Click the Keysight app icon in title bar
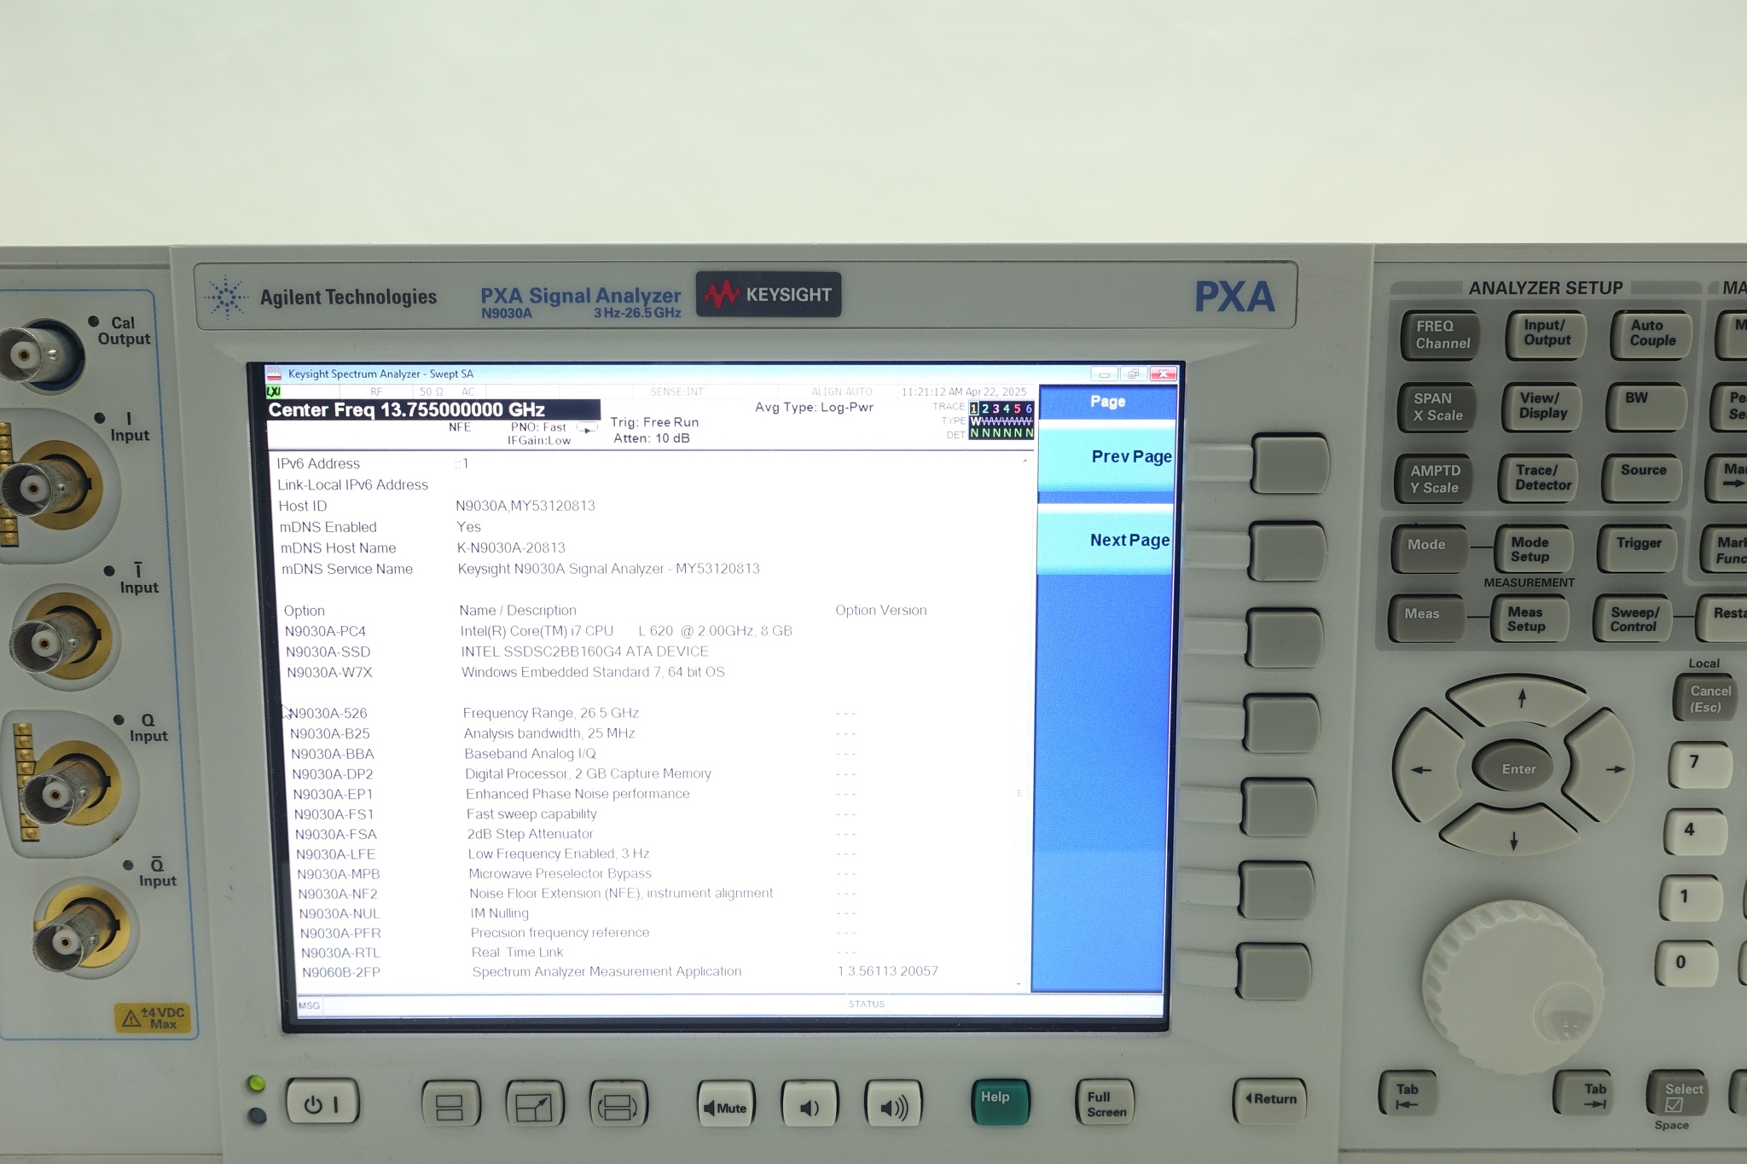This screenshot has width=1747, height=1164. click(x=274, y=374)
